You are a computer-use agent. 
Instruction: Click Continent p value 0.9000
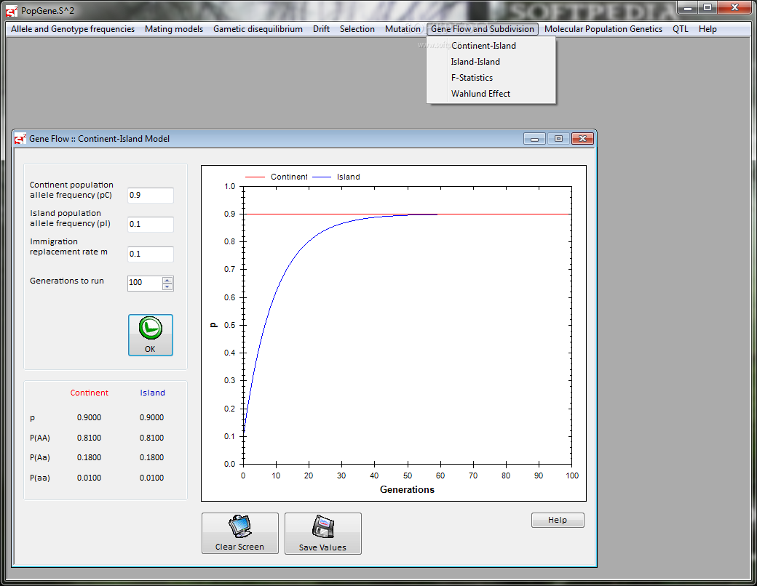90,417
